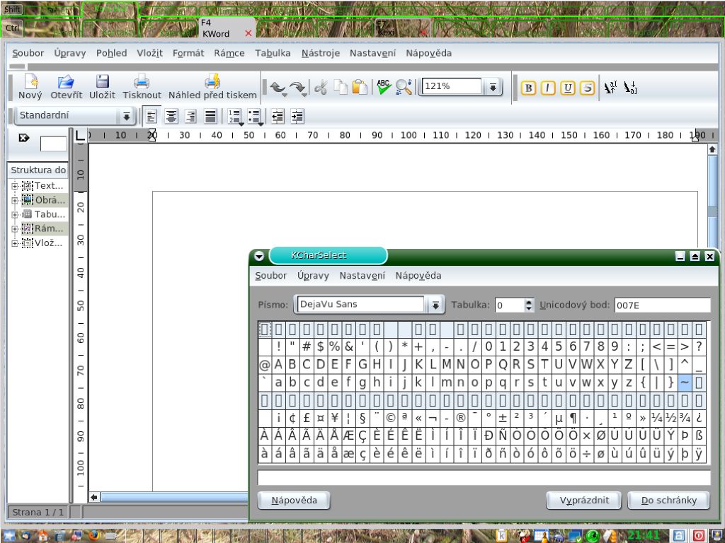
Task: Click the paste clipboard icon
Action: (360, 87)
